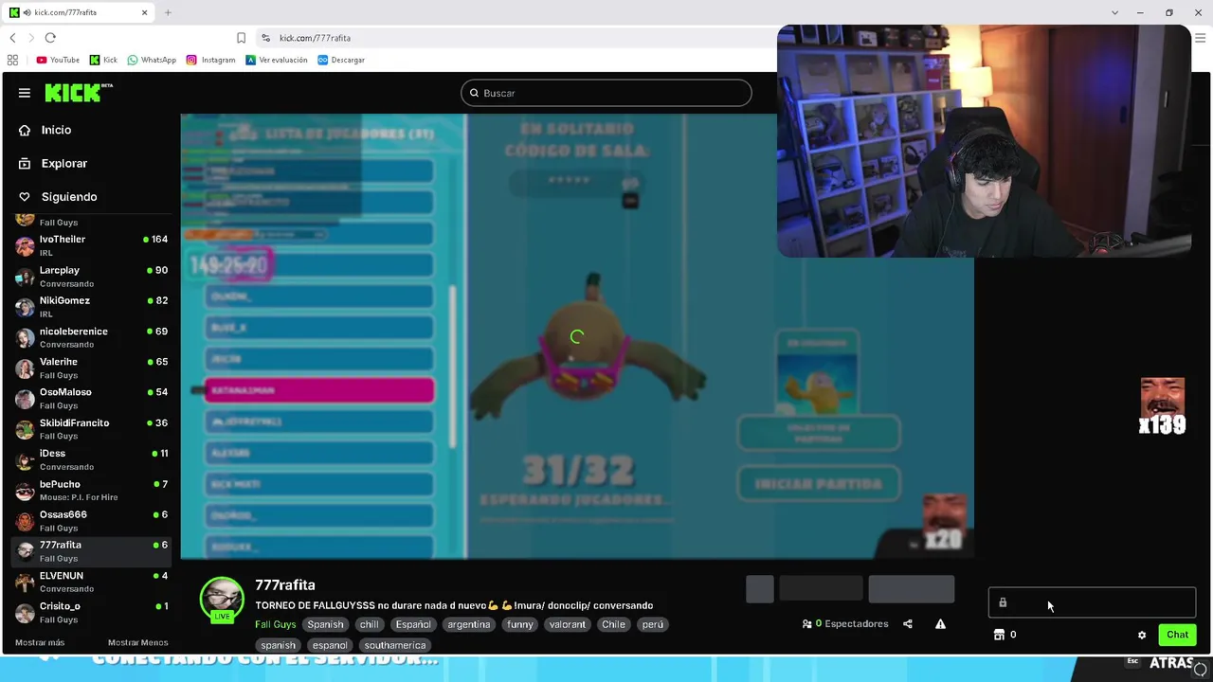Viewport: 1213px width, 682px height.
Task: Select the valorant tag
Action: (x=568, y=624)
